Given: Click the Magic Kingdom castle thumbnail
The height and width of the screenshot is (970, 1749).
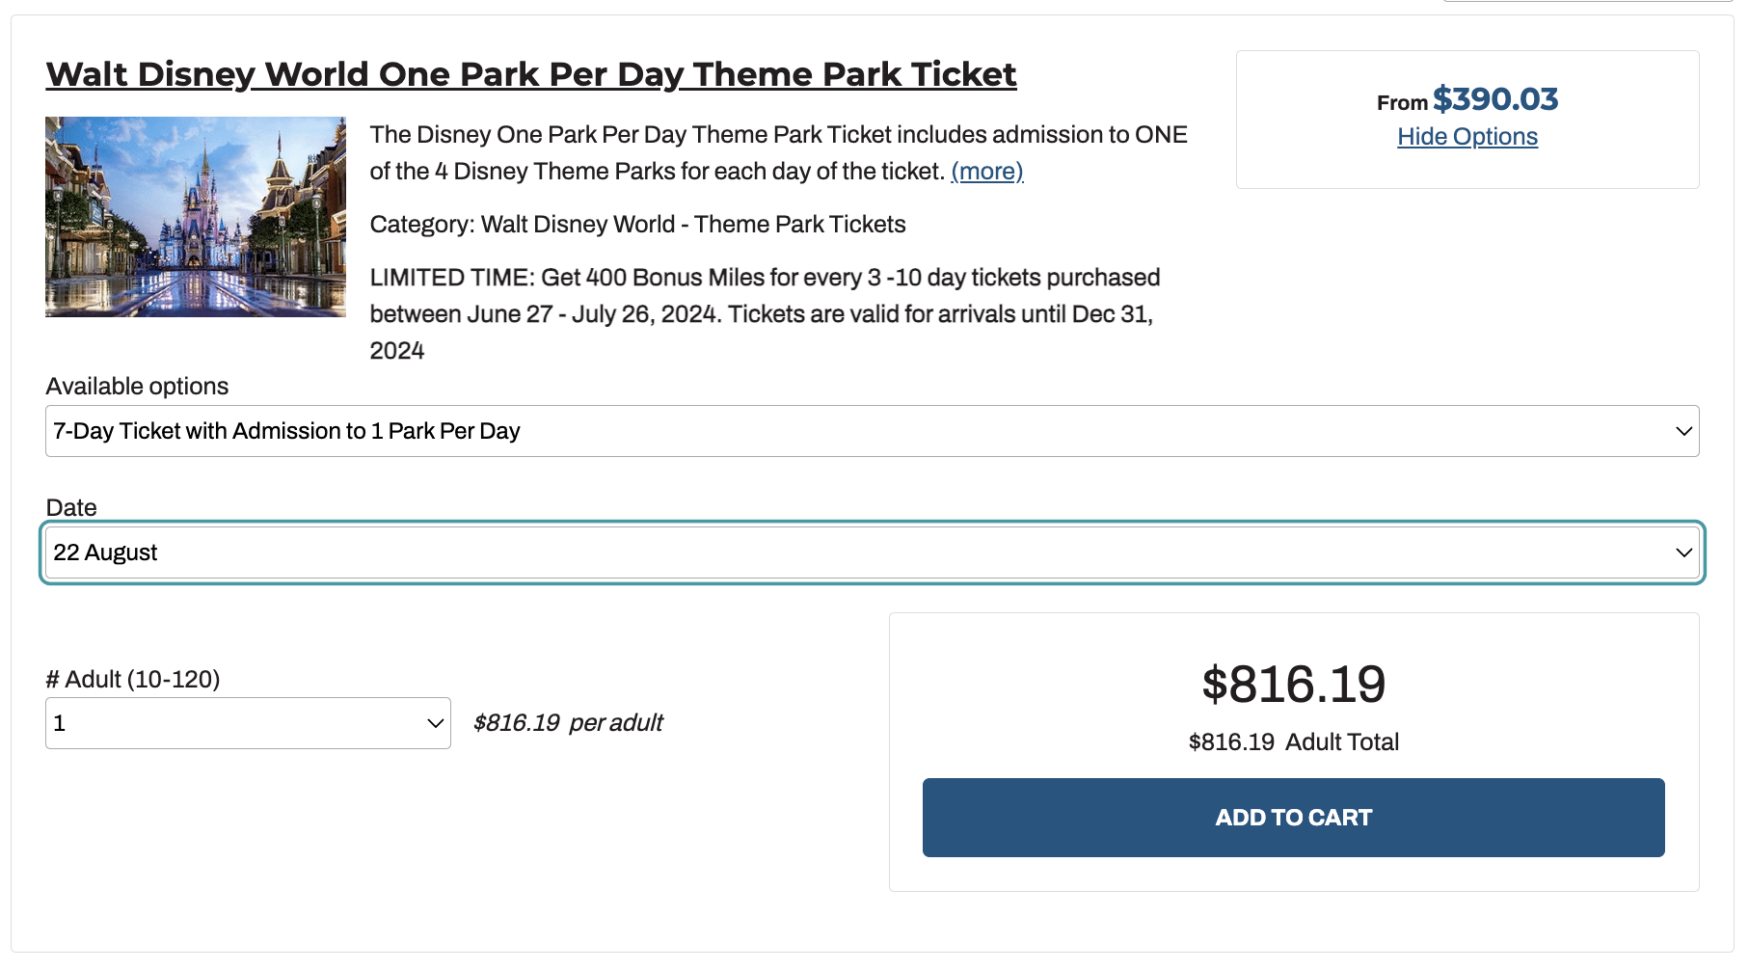Looking at the screenshot, I should point(196,217).
